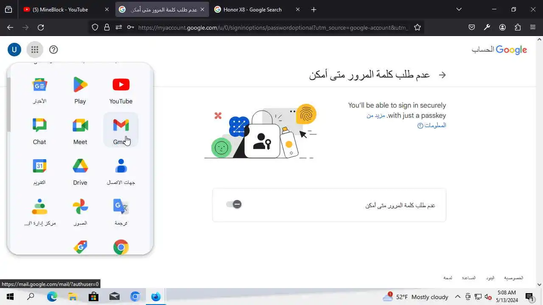The width and height of the screenshot is (543, 305).
Task: Open Microsoft Store from the taskbar
Action: (93, 297)
